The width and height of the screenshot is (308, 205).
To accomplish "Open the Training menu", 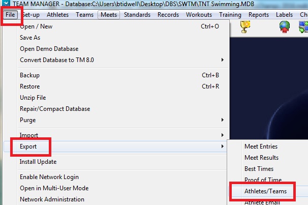I will [230, 15].
